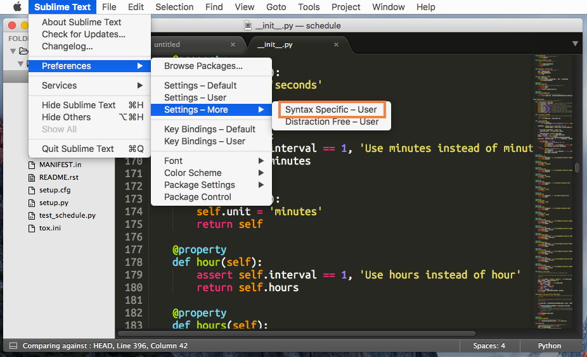The height and width of the screenshot is (357, 587).
Task: Select Browse Packages…
Action: 211,66
